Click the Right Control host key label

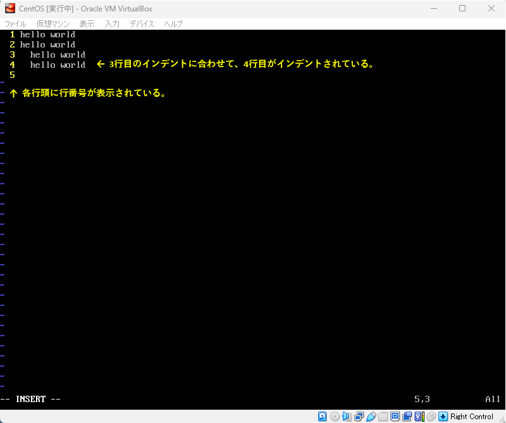472,417
